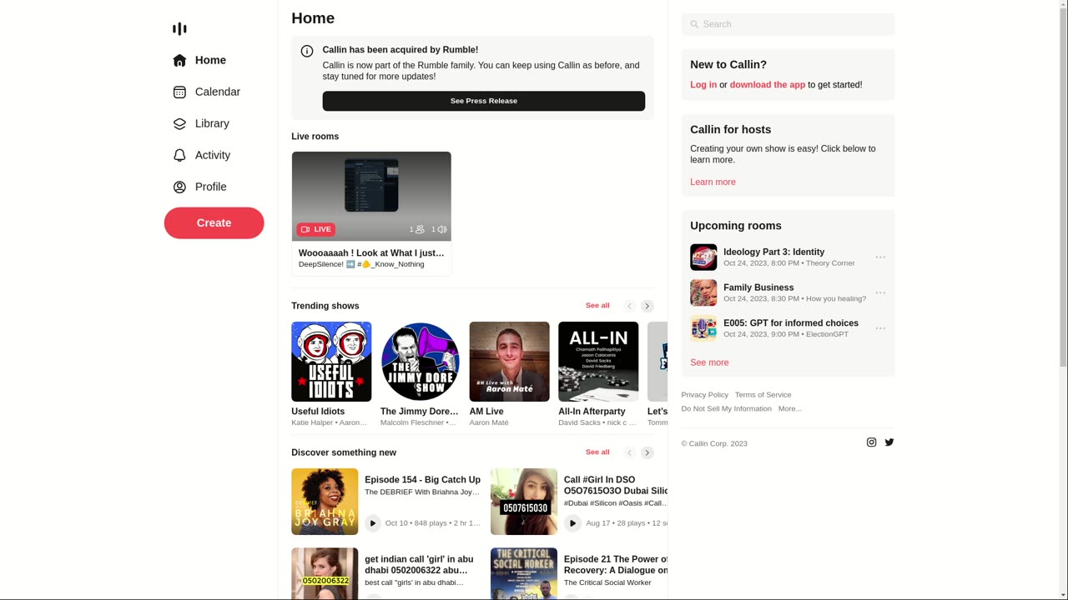Open the live room video thumbnail
1068x600 pixels.
tap(371, 197)
